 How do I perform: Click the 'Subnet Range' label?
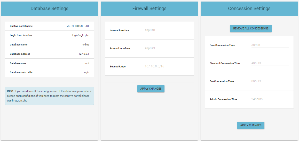pos(118,67)
